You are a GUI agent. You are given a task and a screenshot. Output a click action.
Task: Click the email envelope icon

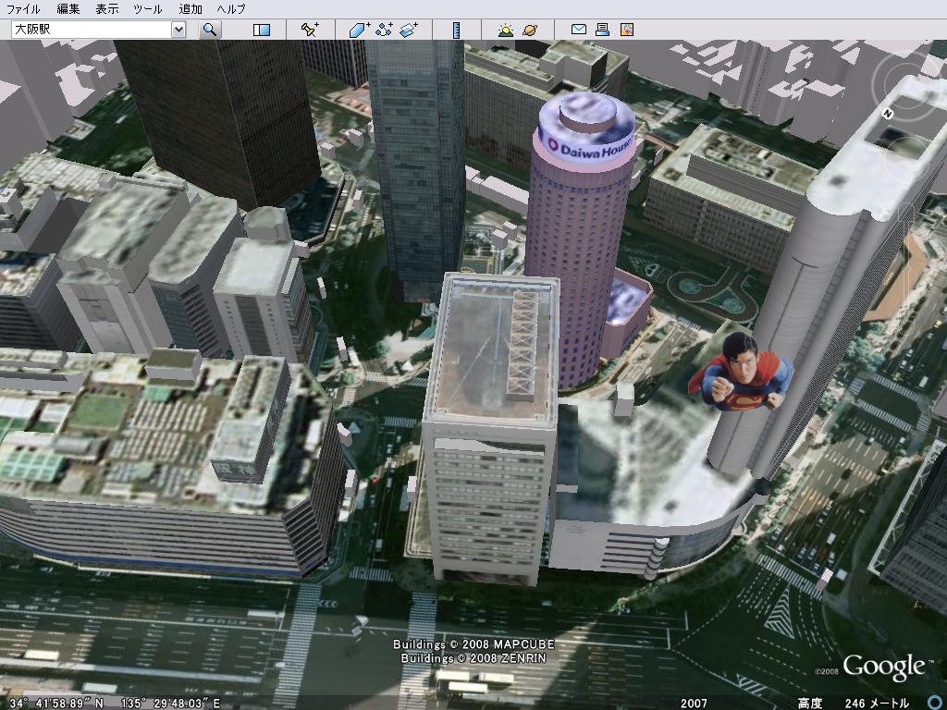coord(579,29)
